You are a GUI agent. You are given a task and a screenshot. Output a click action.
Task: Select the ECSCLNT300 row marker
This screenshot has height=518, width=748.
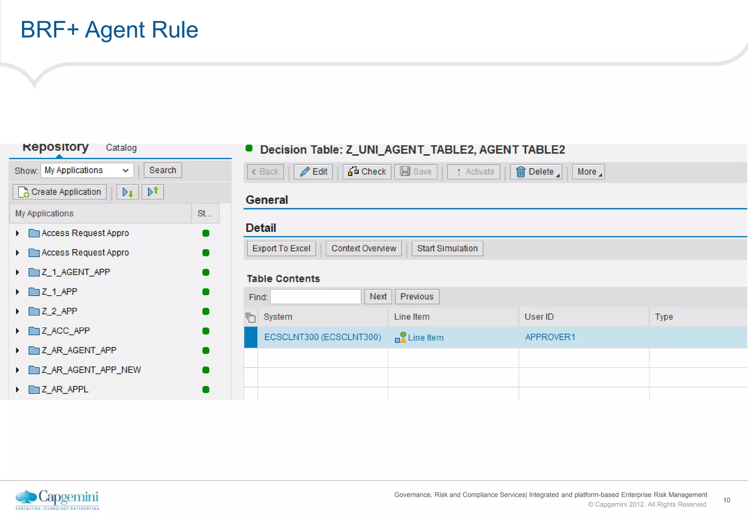click(x=251, y=337)
